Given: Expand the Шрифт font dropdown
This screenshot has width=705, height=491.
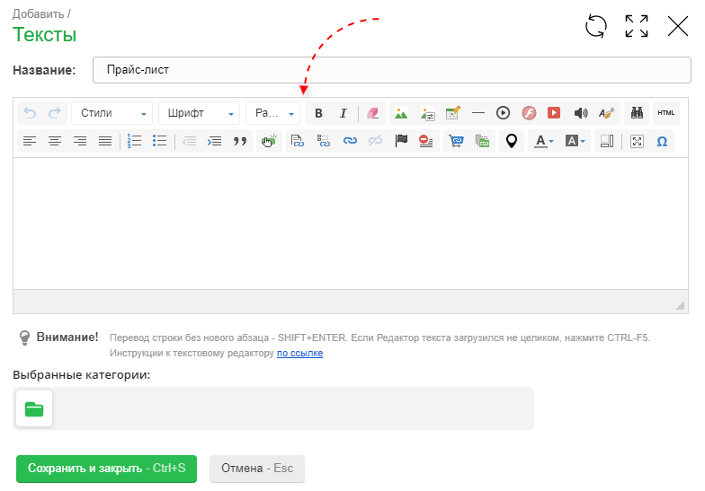Looking at the screenshot, I should (x=199, y=113).
